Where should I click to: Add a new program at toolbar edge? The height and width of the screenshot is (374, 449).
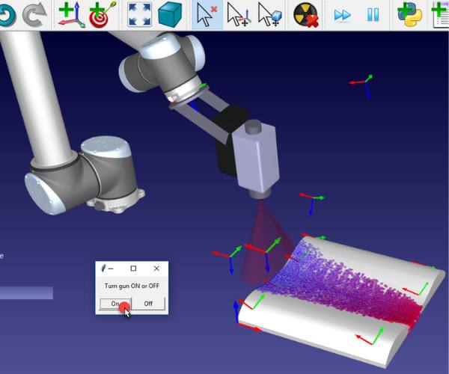(441, 15)
